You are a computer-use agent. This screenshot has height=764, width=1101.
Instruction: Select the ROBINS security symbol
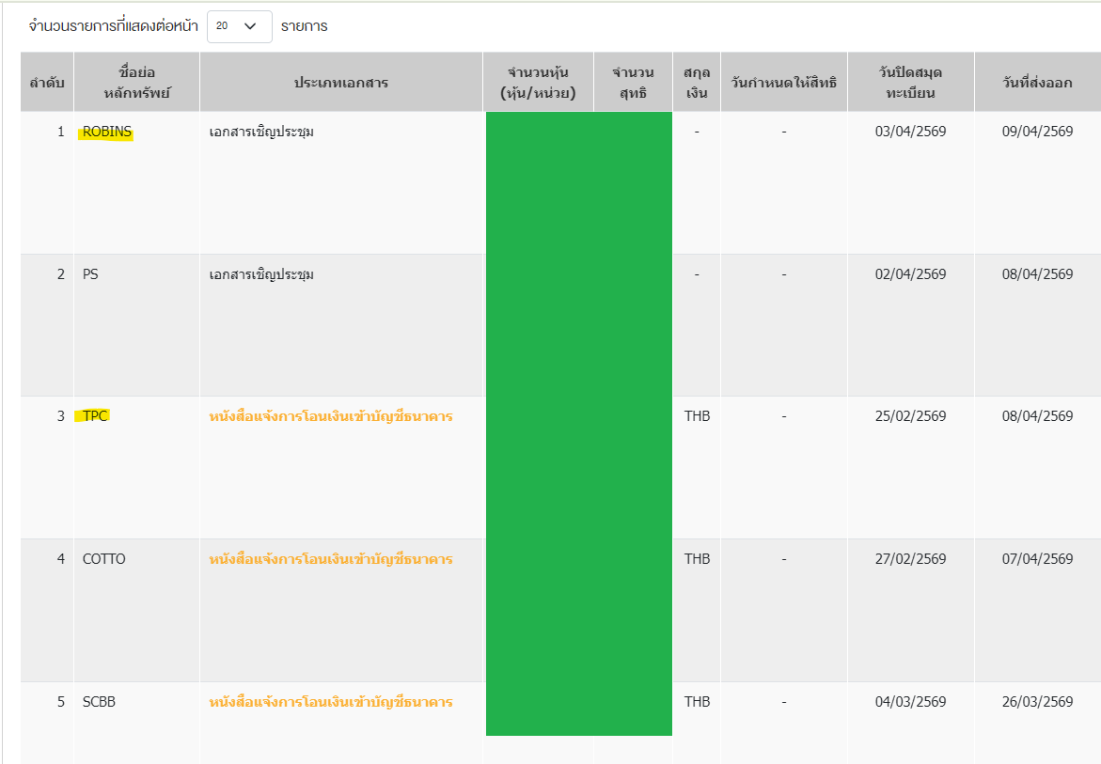[x=107, y=132]
